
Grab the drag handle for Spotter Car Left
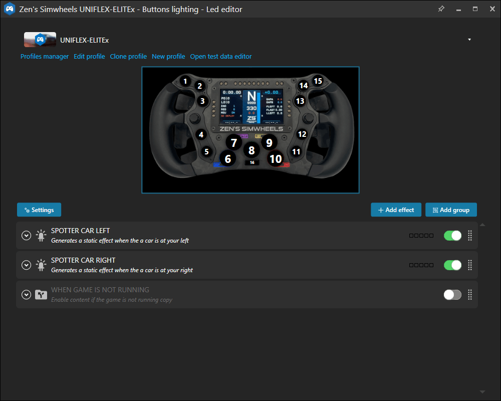[470, 236]
